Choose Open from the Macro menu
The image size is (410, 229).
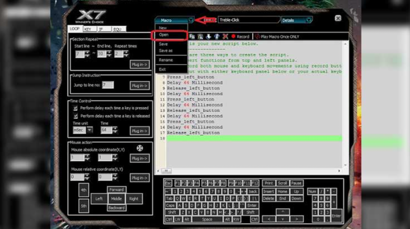pyautogui.click(x=164, y=35)
